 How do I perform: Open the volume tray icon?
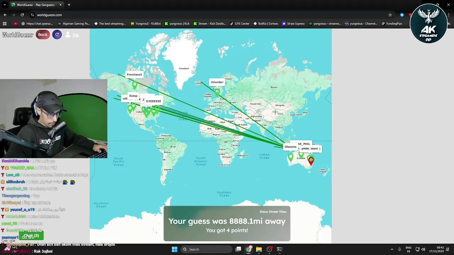click(423, 249)
